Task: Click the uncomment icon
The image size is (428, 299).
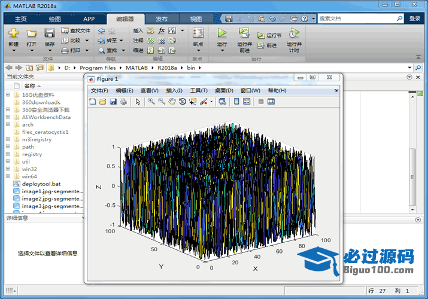Action: [x=161, y=41]
